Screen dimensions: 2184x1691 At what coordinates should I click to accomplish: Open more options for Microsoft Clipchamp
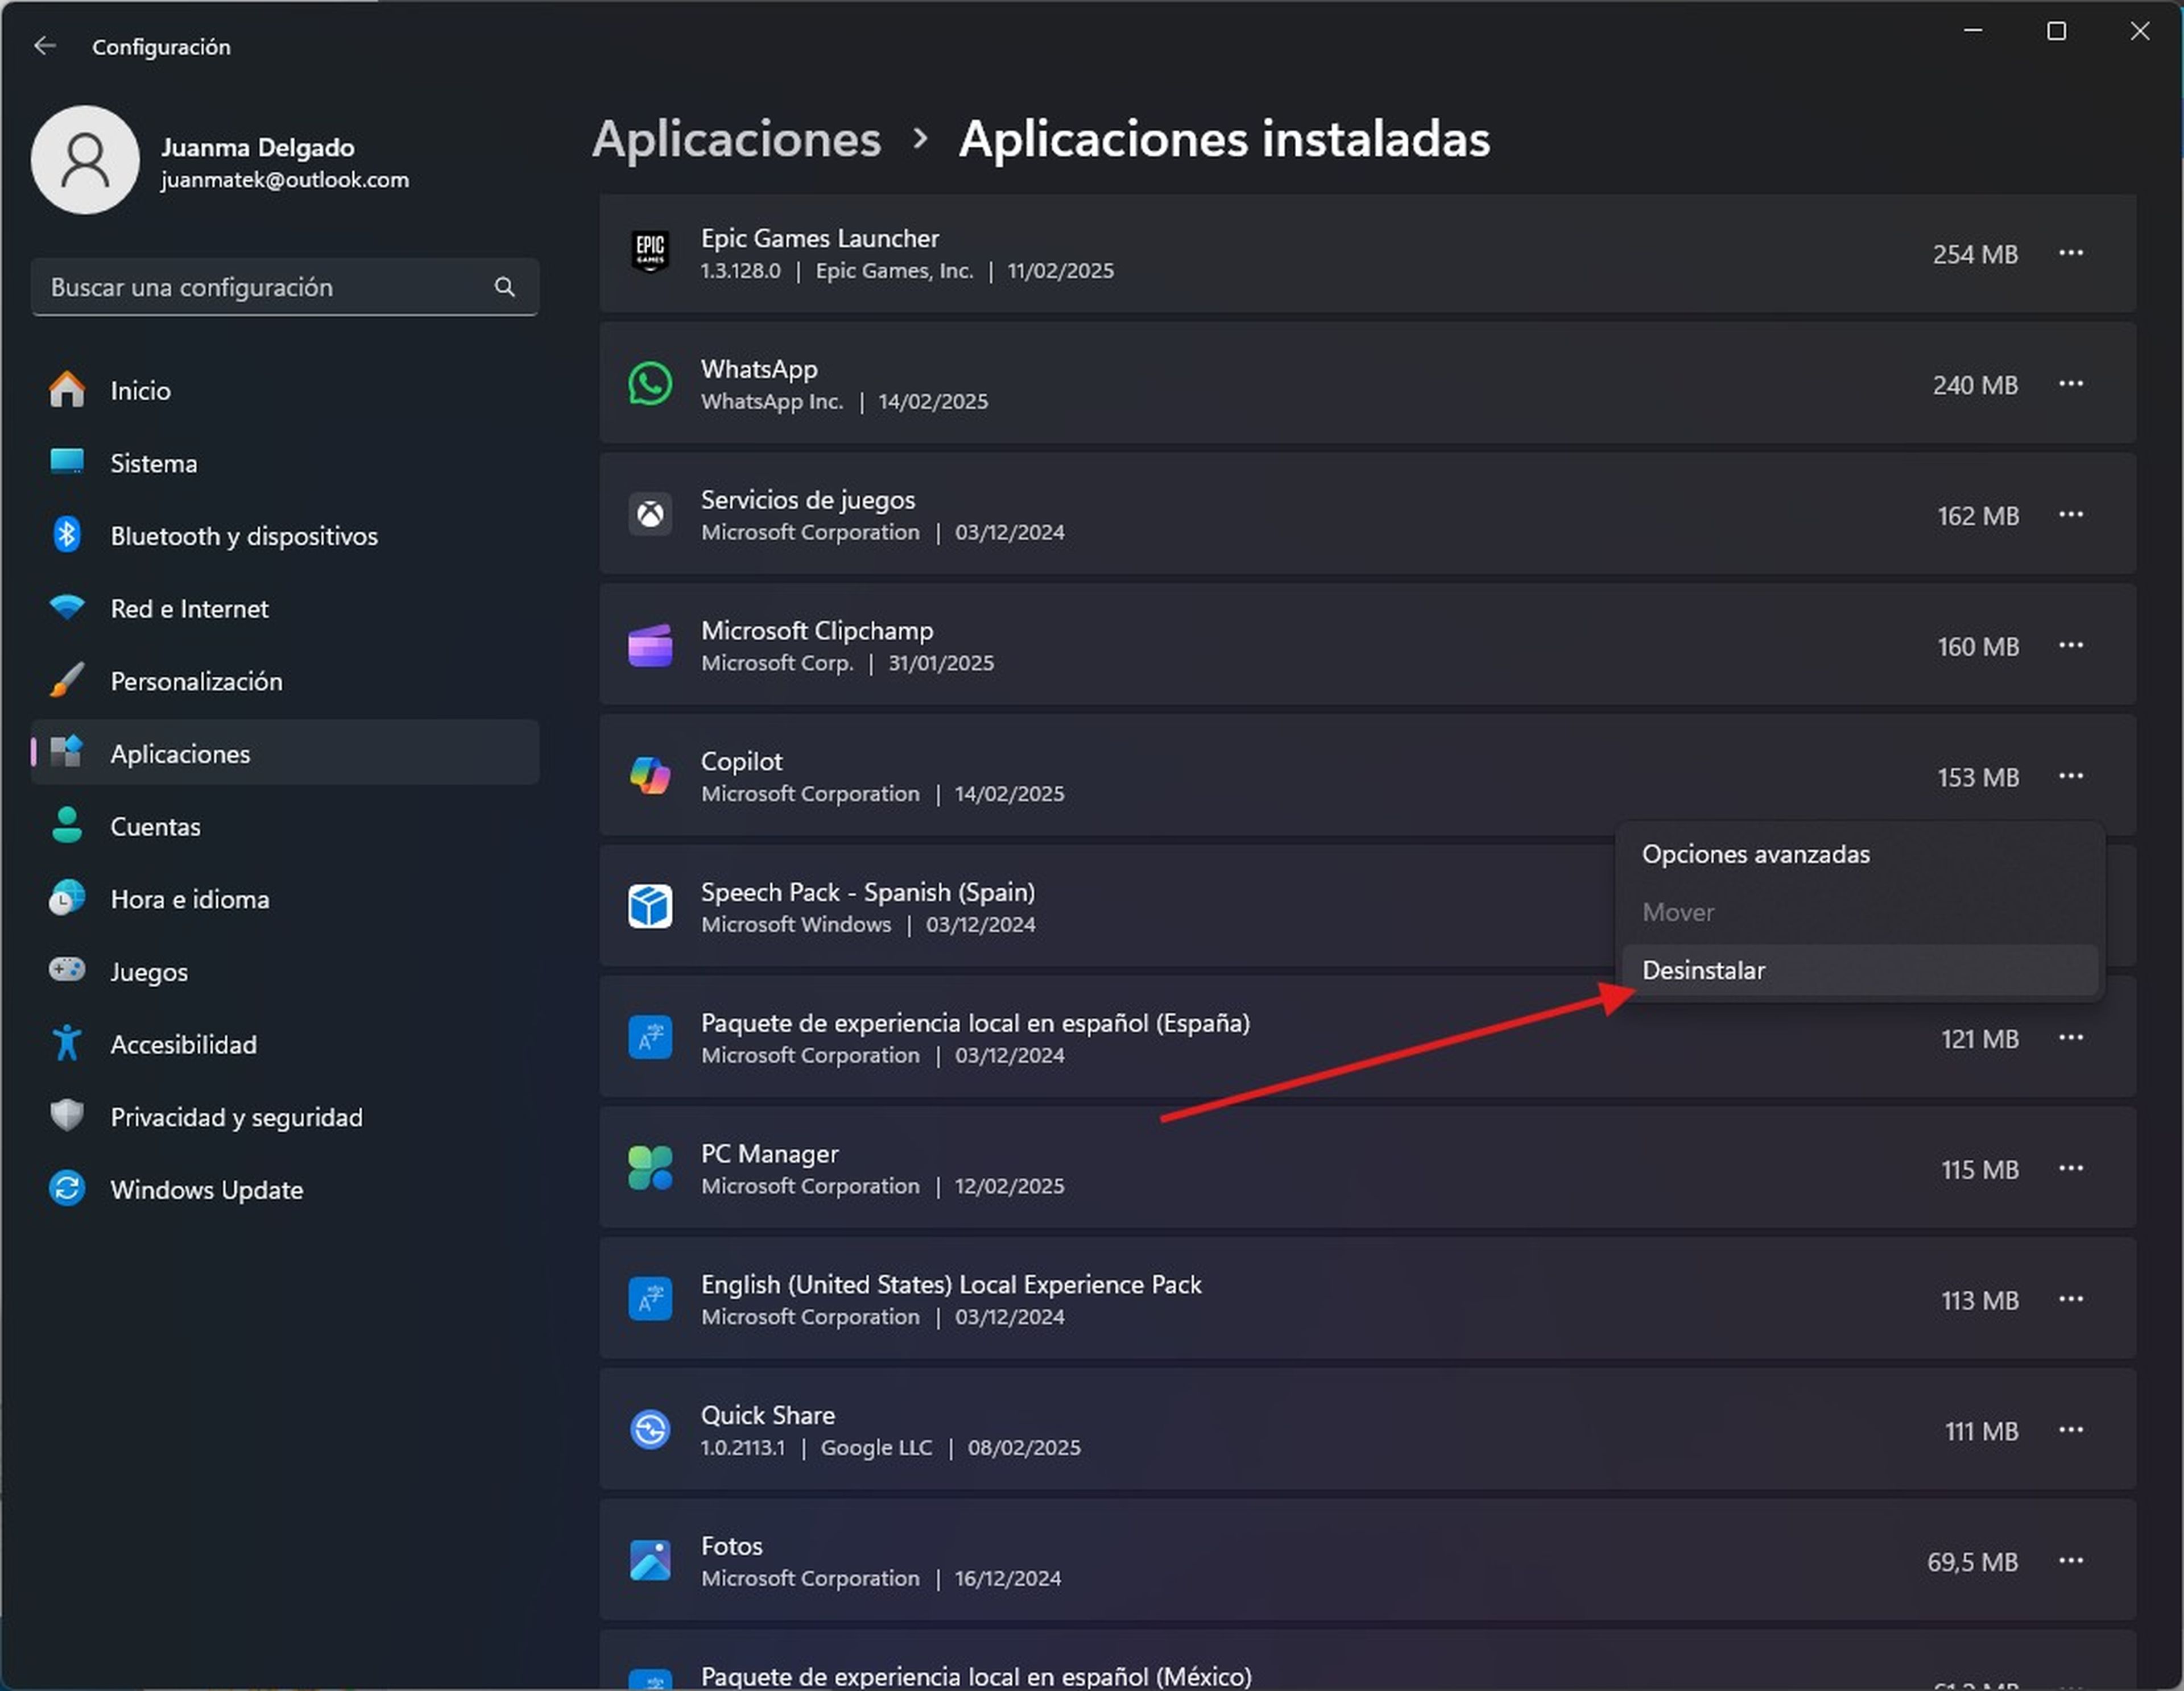(2071, 646)
